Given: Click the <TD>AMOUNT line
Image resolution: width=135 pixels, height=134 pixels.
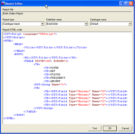Looking at the screenshot, I should tap(52, 81).
